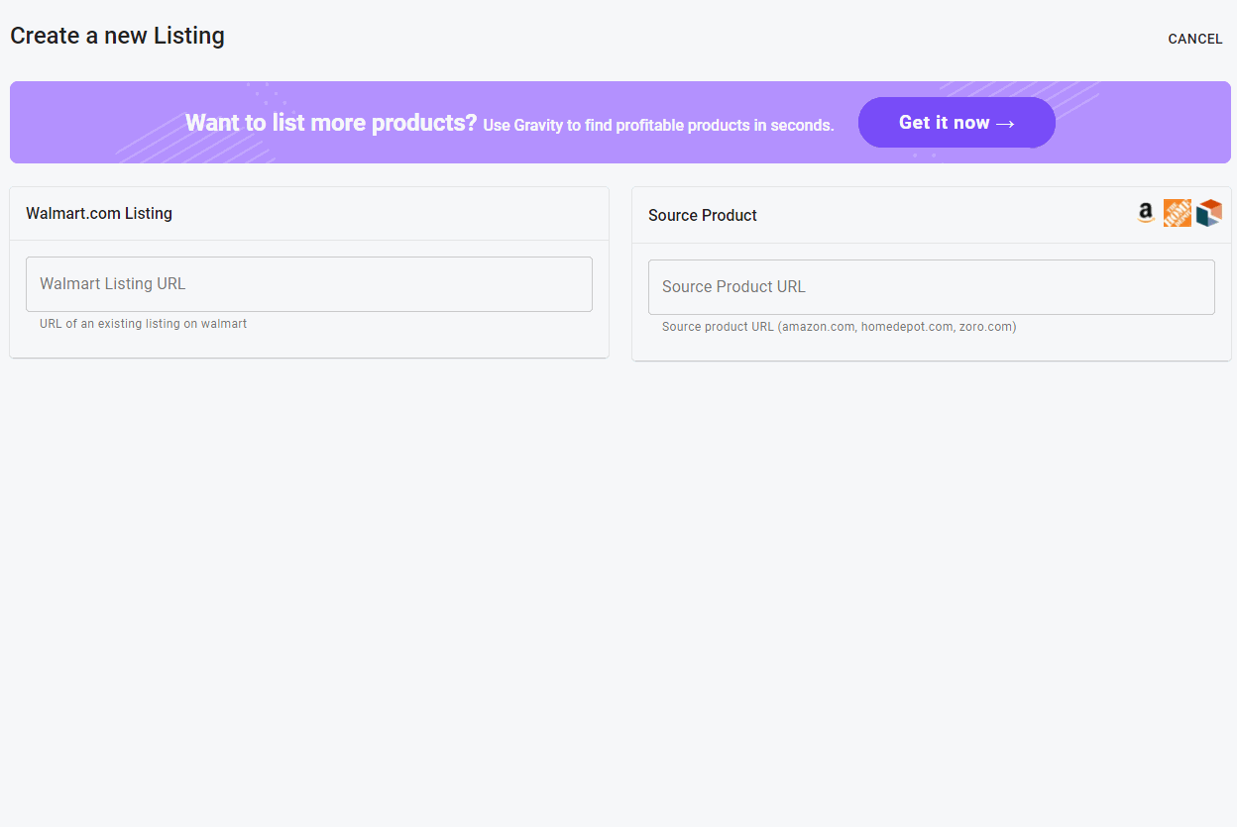
Task: Click the Create a new Listing heading
Action: point(117,36)
